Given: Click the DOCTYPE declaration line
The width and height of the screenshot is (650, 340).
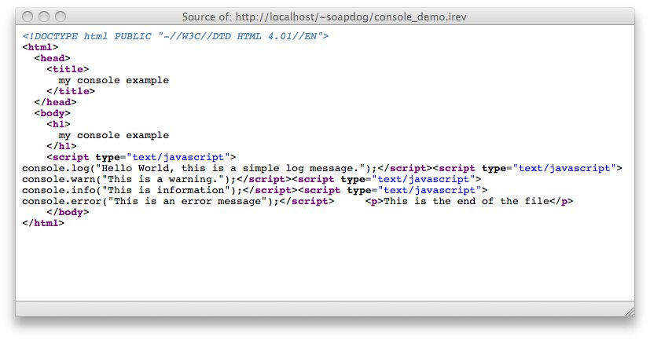Looking at the screenshot, I should [175, 36].
